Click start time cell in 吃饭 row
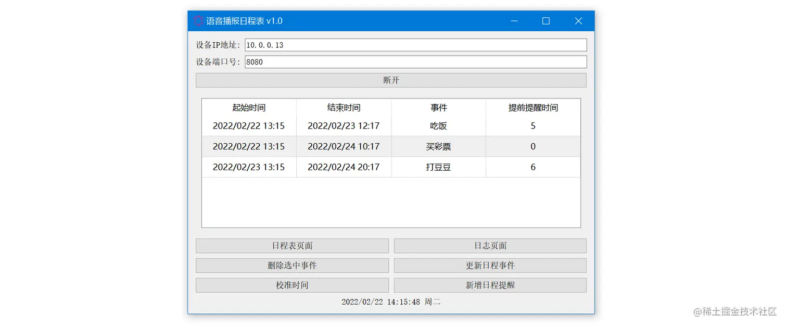The height and width of the screenshot is (327, 787). pyautogui.click(x=249, y=126)
